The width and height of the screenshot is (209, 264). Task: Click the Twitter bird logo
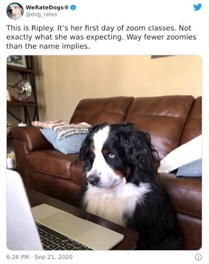198,7
